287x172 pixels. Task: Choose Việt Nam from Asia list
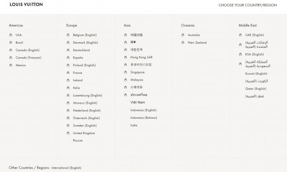pyautogui.click(x=138, y=102)
